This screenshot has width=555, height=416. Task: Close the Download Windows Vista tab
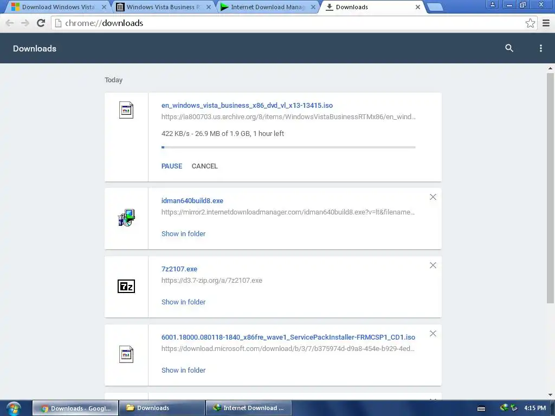click(x=104, y=7)
